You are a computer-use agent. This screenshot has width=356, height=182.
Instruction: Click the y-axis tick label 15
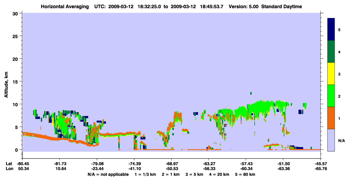16,82
